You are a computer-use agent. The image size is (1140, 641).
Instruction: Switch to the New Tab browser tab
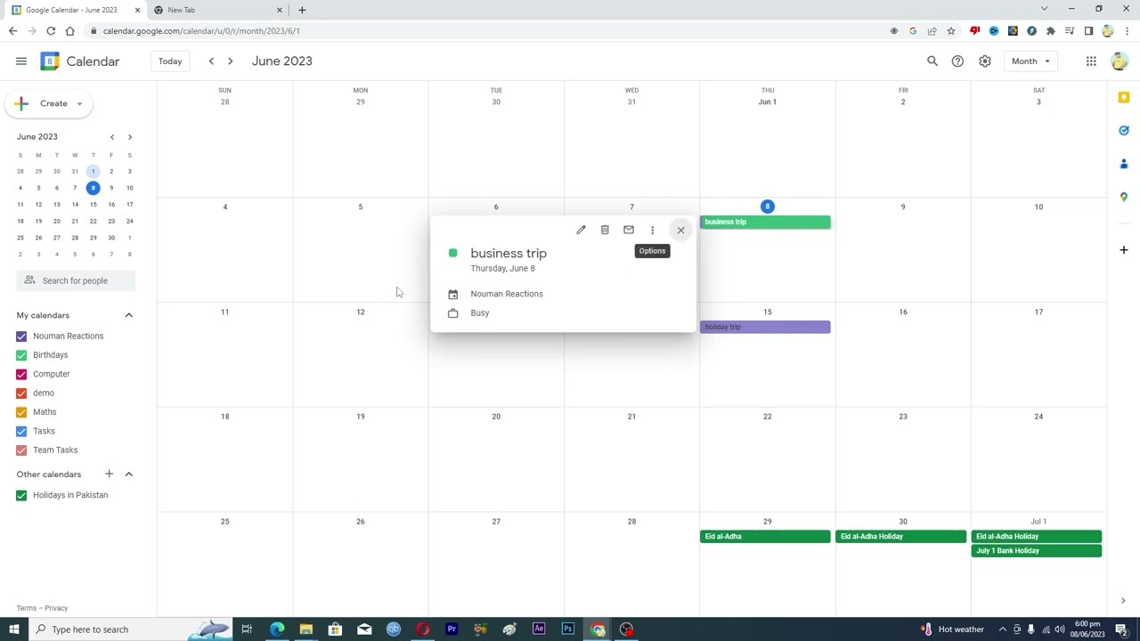pos(217,10)
